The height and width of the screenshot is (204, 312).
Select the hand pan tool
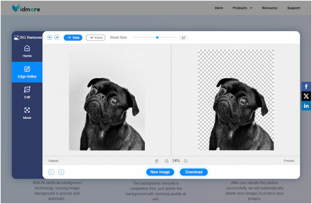pos(157,161)
